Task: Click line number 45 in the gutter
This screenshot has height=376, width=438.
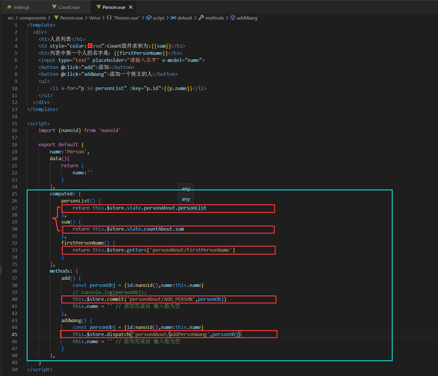Action: click(x=15, y=335)
